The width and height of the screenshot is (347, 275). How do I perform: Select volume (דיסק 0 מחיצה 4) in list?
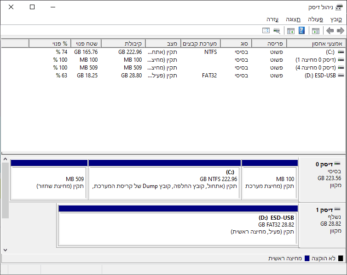316,68
